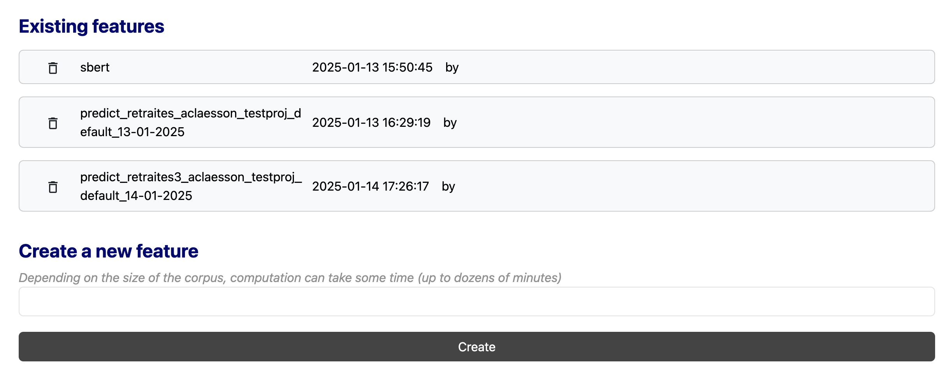Click predict_retraites3_aclaesson_testproj_default_14-01-2025 feature name

191,186
